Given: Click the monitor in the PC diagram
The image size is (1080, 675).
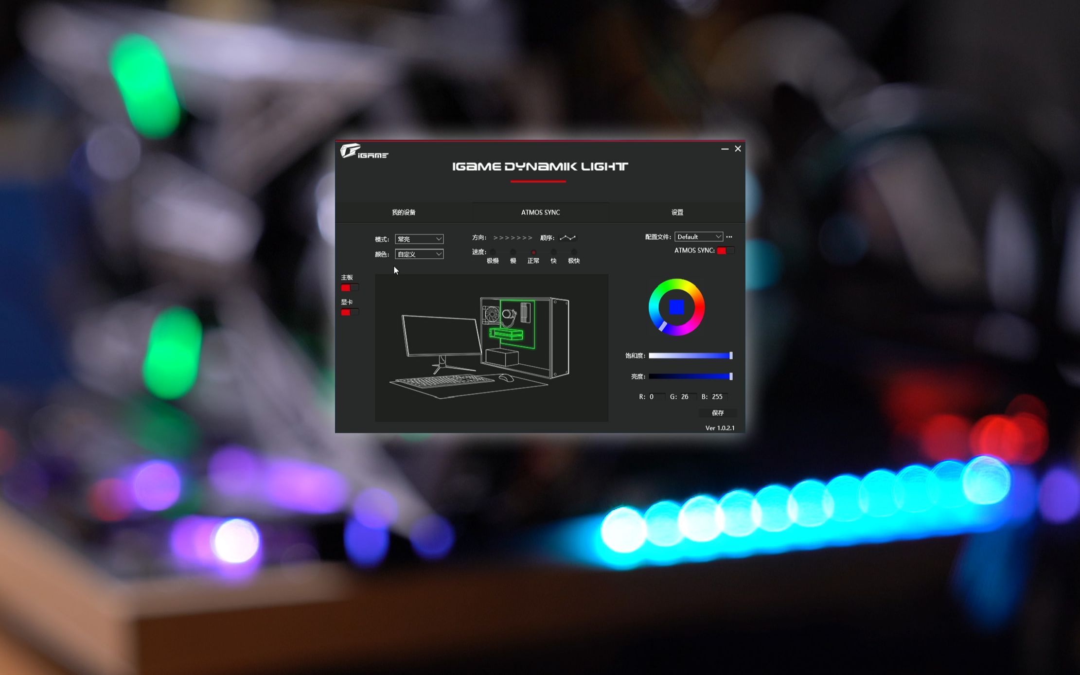Looking at the screenshot, I should (441, 336).
